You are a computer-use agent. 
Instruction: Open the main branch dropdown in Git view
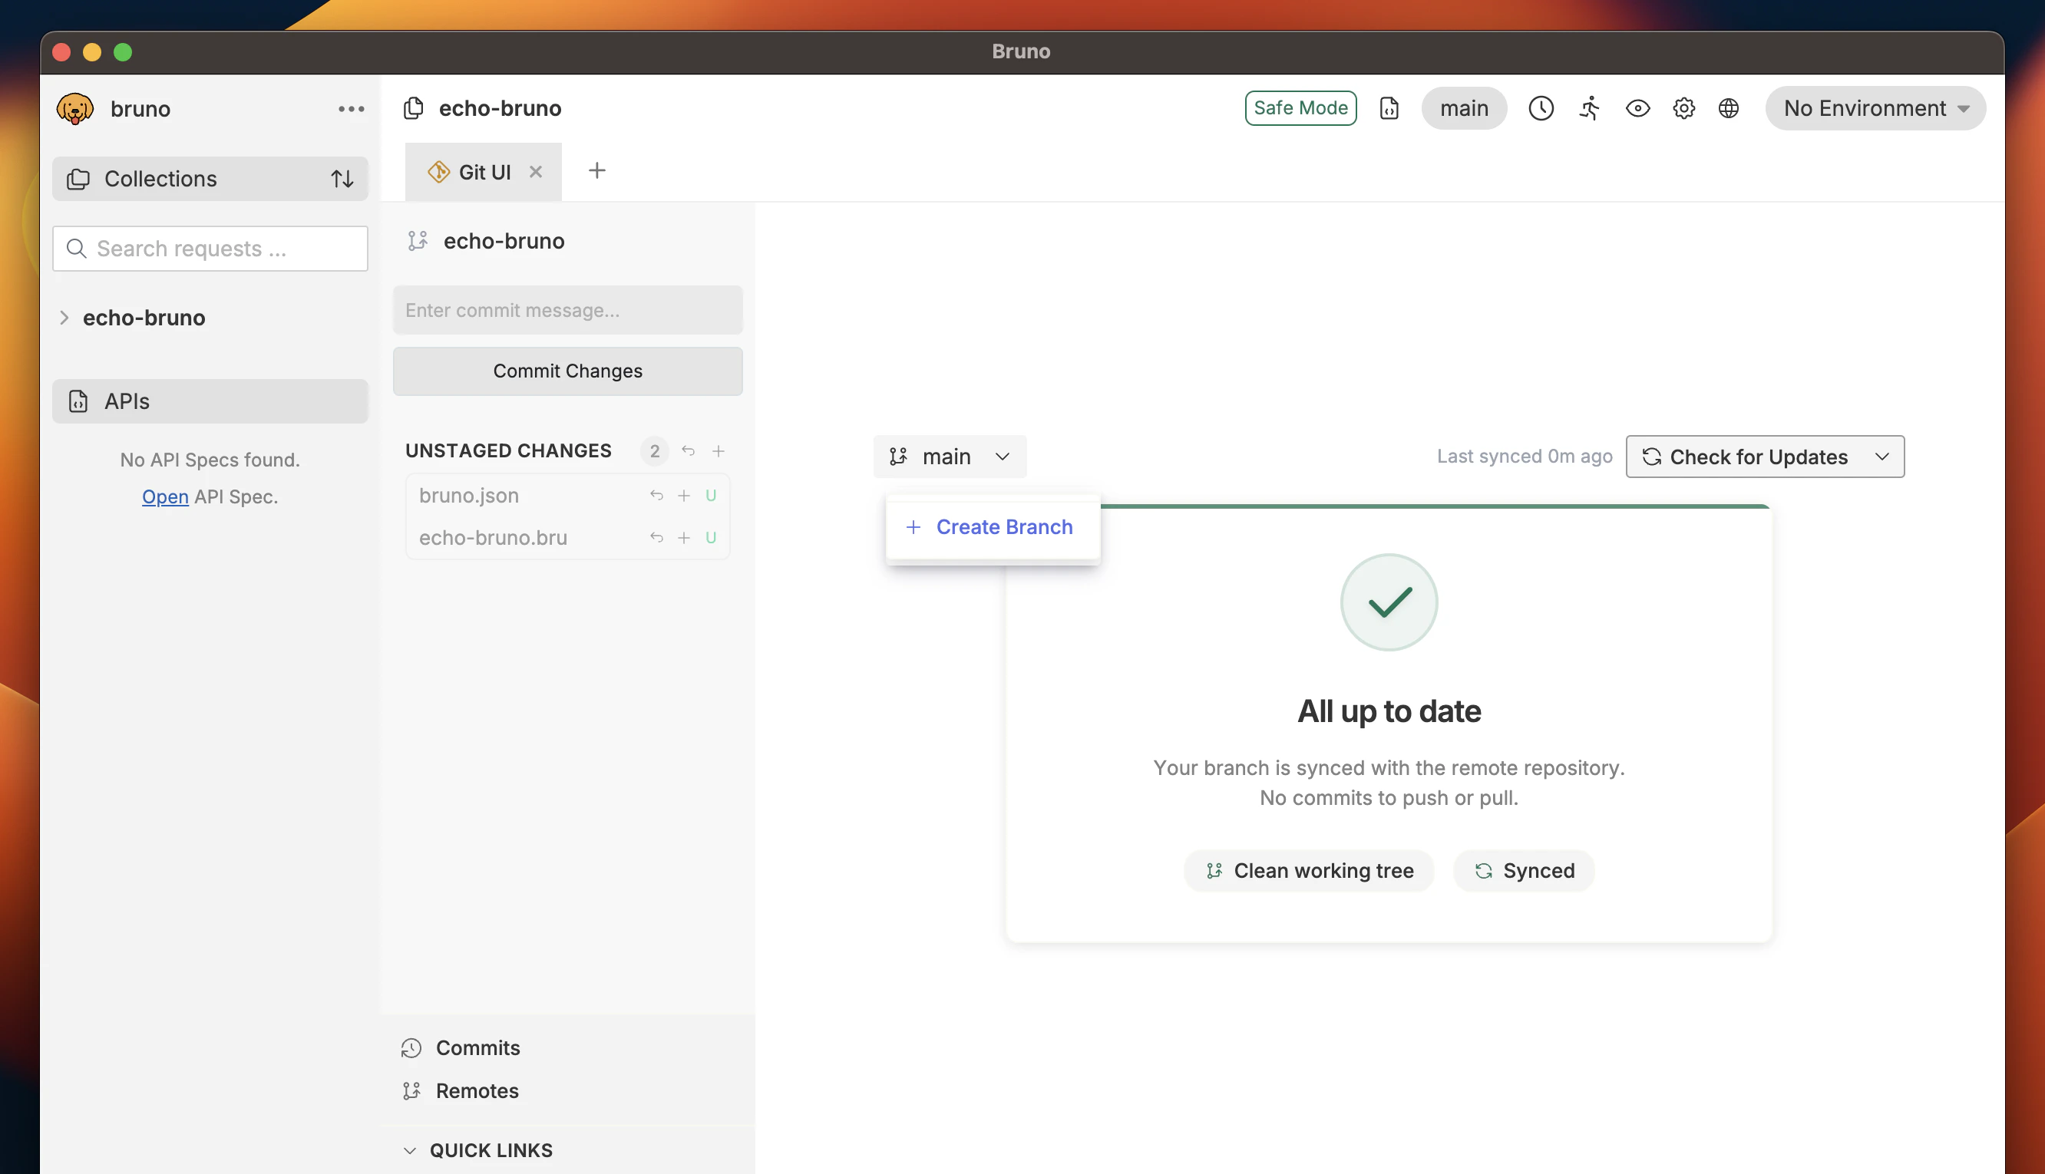coord(950,456)
